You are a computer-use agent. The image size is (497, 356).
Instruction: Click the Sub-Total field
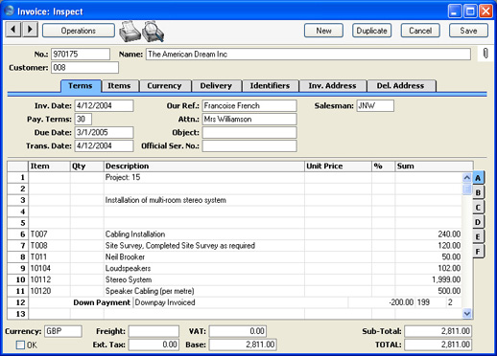point(438,331)
